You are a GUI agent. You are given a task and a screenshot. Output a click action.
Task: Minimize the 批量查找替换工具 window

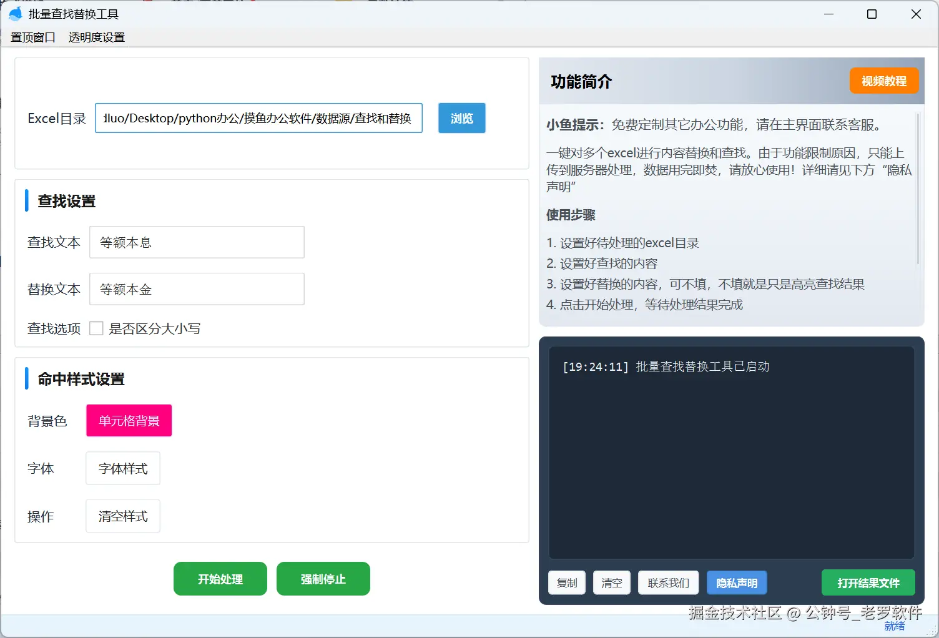[829, 14]
